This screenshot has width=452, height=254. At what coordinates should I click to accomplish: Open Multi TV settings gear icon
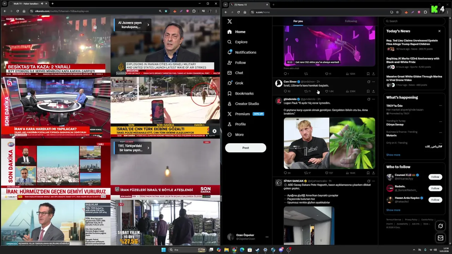pos(214,131)
